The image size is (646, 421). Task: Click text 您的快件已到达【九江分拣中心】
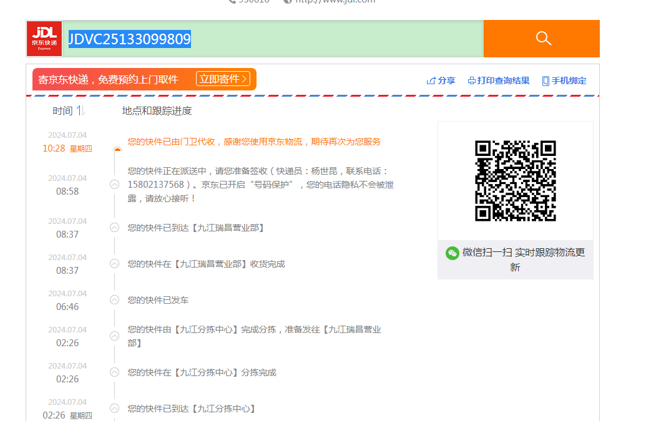click(x=192, y=409)
